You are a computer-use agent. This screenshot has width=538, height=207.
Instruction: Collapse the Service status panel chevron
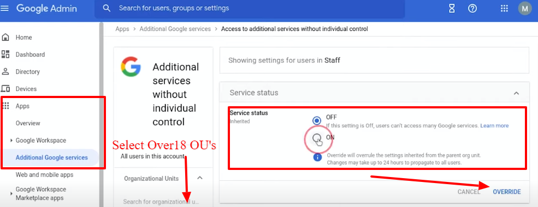click(516, 93)
